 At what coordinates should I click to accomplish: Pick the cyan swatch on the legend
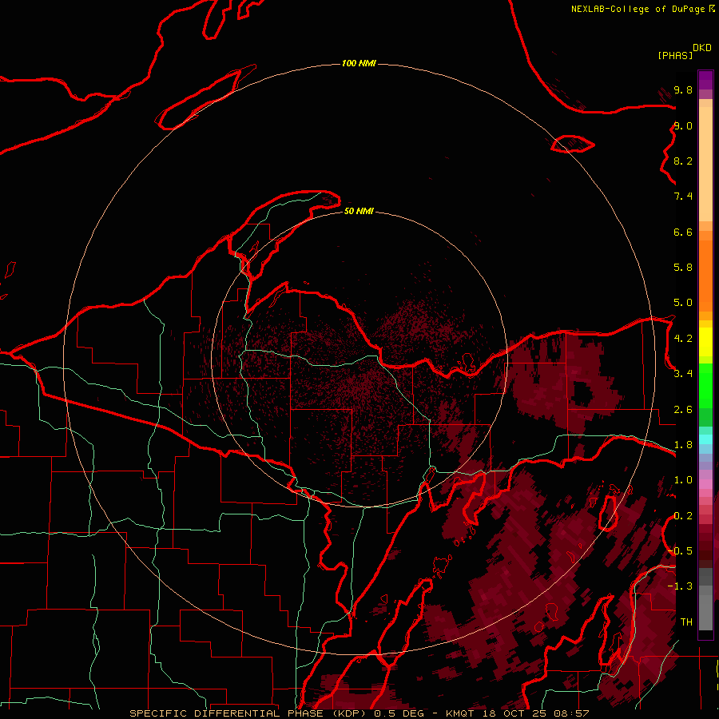coord(705,439)
